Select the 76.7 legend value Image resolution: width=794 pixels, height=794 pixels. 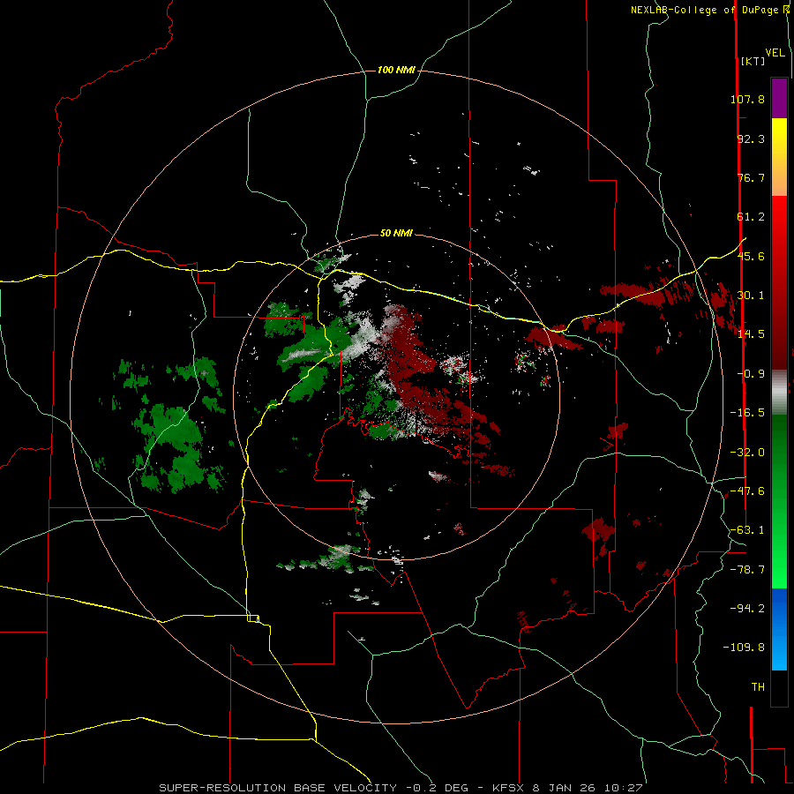751,177
